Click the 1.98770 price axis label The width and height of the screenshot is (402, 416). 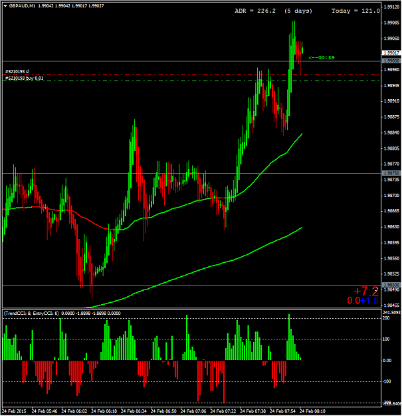(x=391, y=164)
